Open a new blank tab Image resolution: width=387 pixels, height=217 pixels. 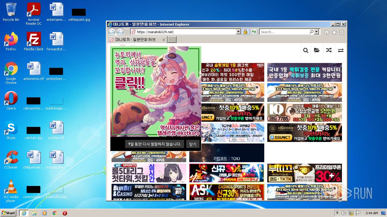click(172, 40)
